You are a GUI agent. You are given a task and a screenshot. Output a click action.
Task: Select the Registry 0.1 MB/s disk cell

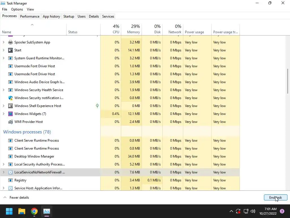click(x=152, y=180)
